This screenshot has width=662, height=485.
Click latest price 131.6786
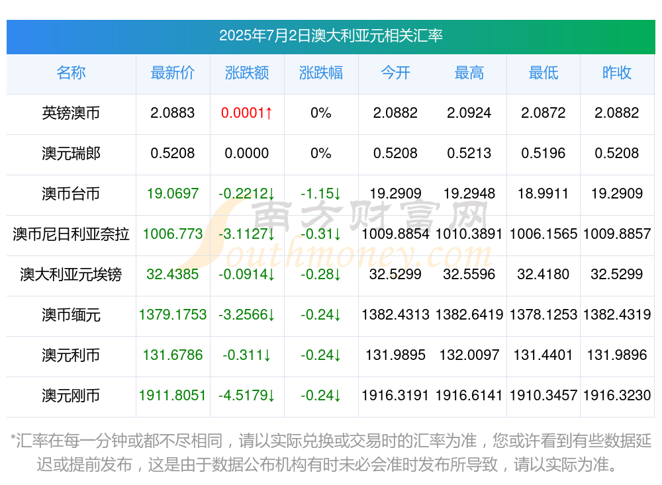173,355
